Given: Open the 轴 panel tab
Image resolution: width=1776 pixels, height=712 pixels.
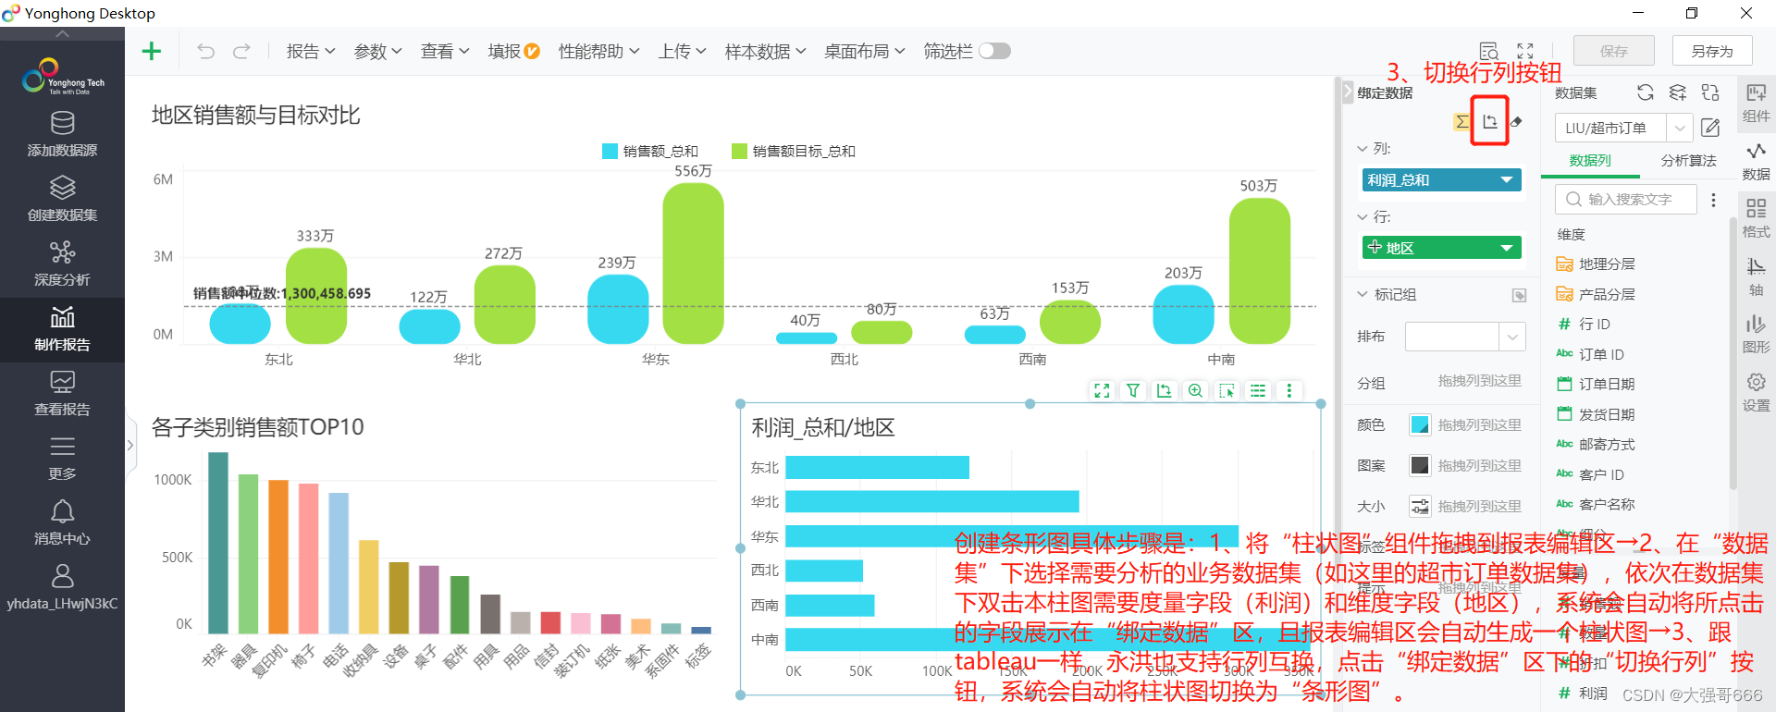Looking at the screenshot, I should 1756,277.
